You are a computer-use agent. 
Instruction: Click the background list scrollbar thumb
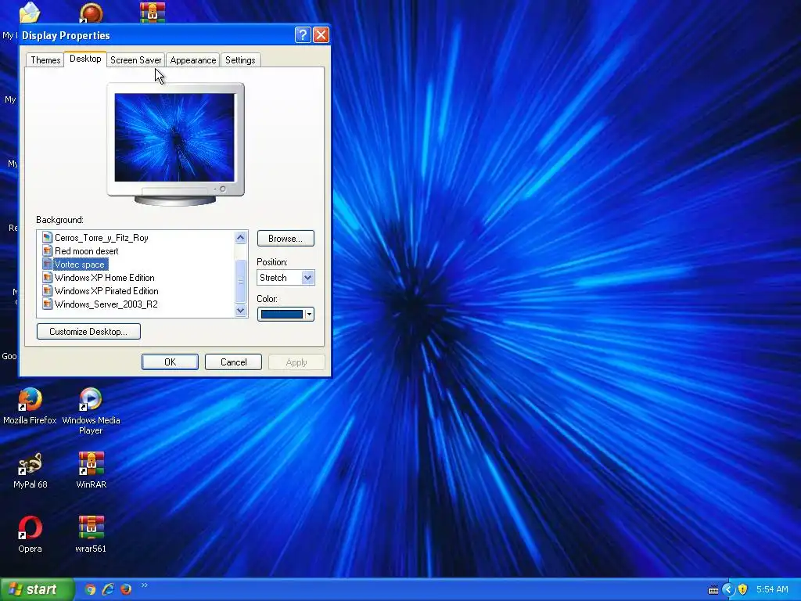pos(241,281)
